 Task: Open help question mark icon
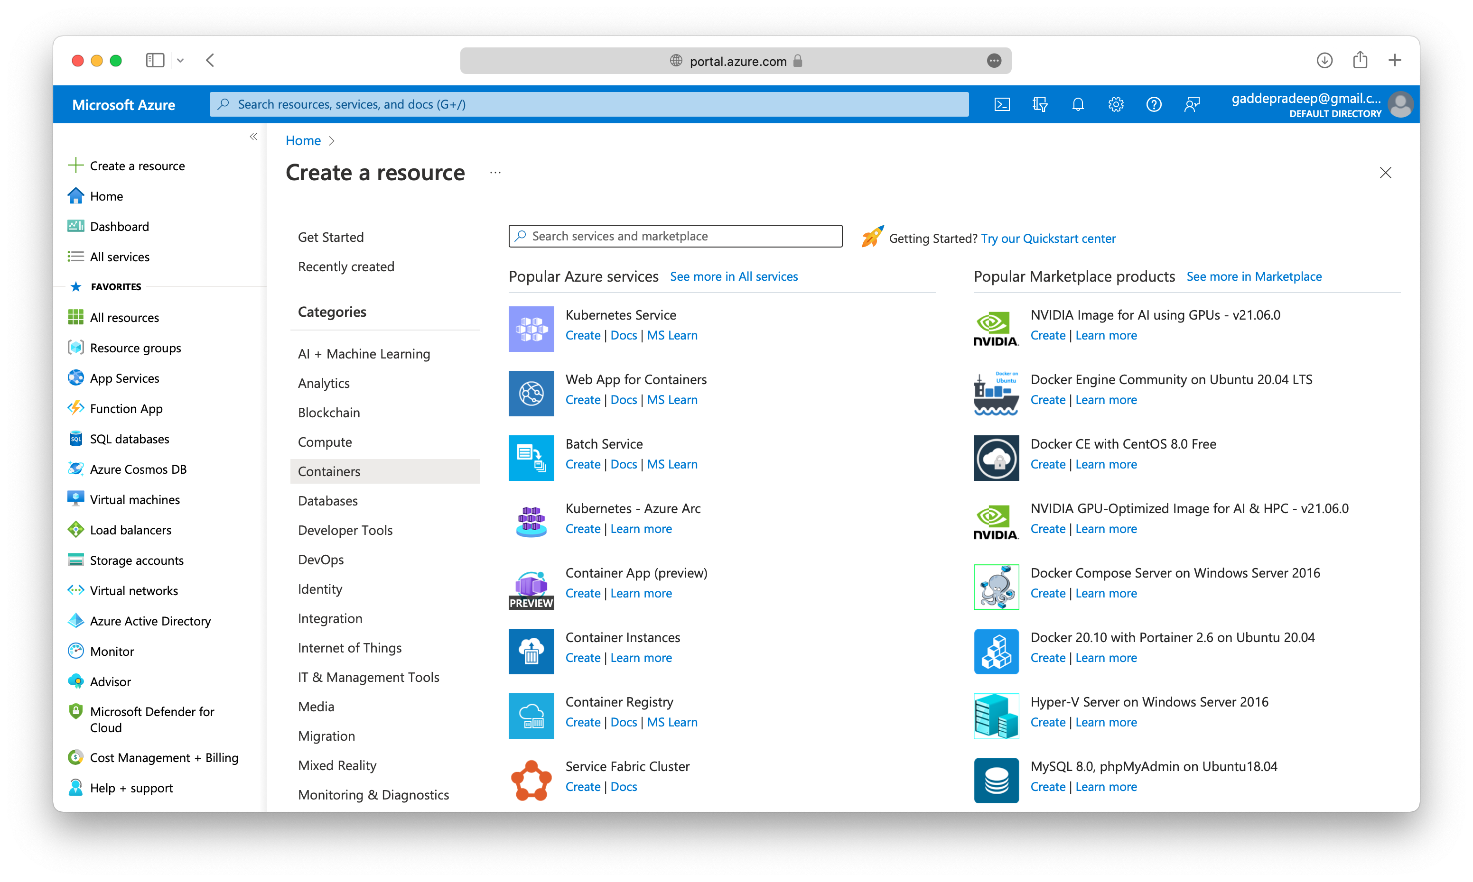(x=1154, y=105)
